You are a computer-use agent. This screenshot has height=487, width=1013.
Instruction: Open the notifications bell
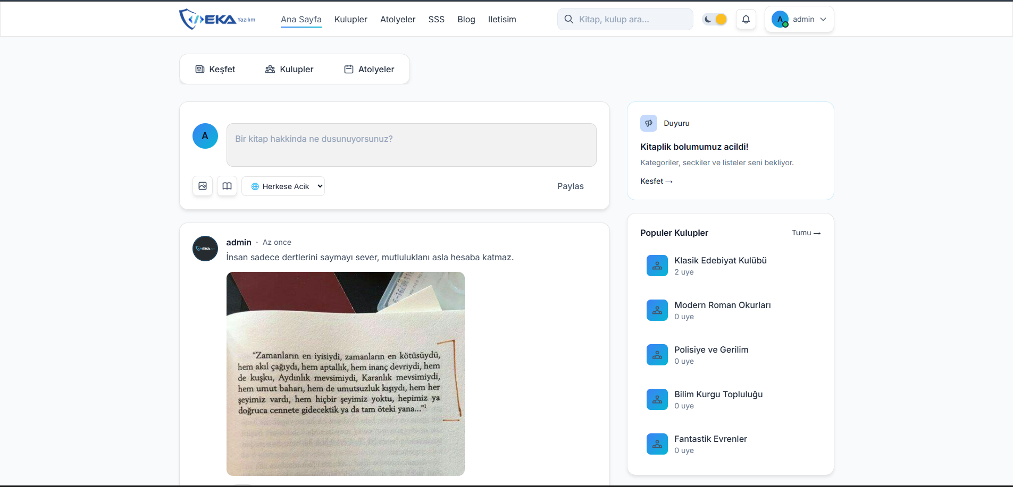tap(746, 19)
